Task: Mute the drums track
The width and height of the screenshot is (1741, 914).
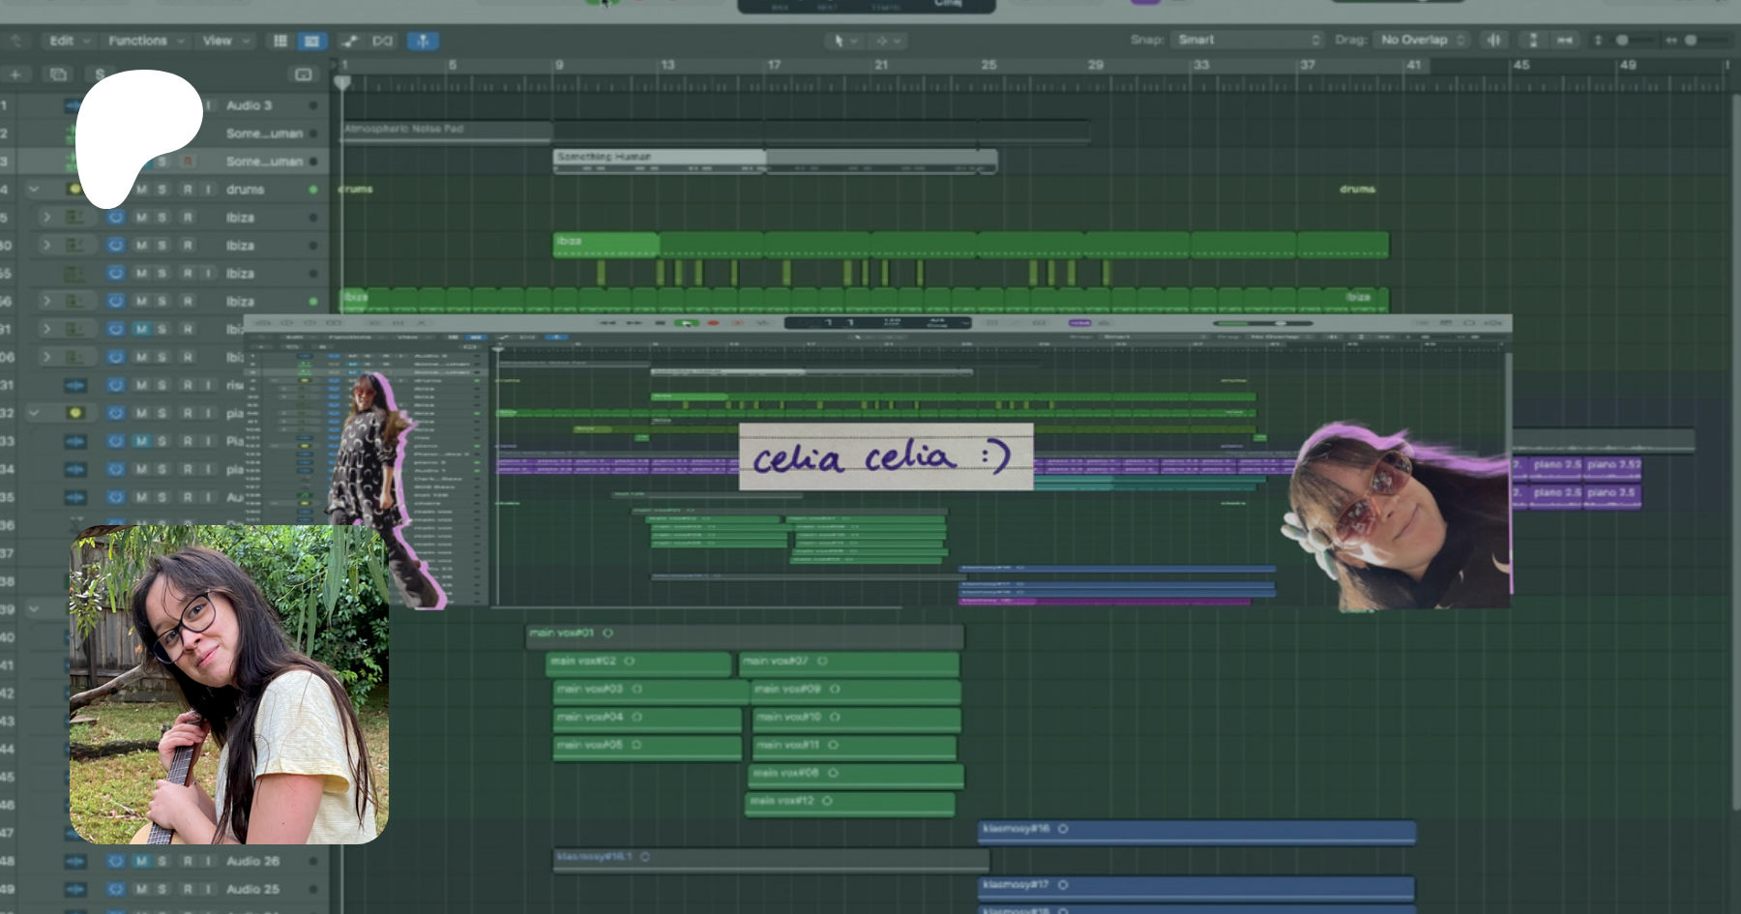Action: tap(141, 190)
